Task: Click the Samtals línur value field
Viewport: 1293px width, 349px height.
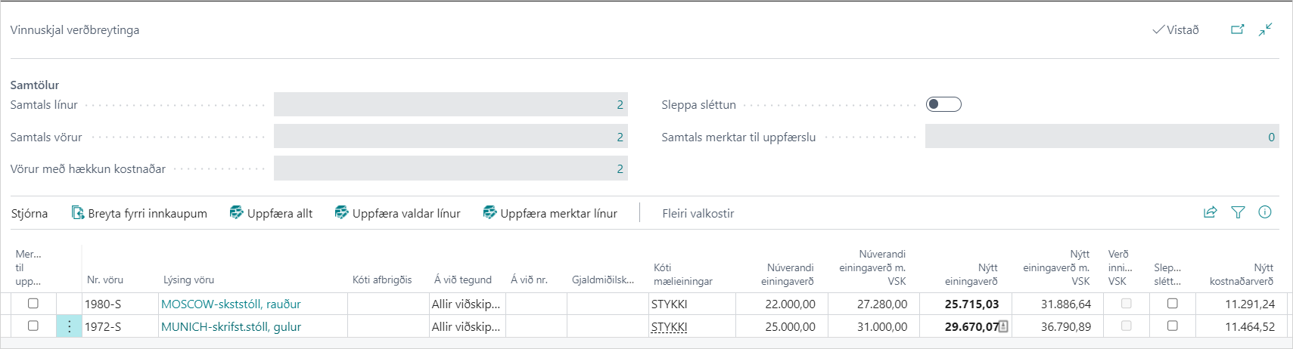Action: [450, 104]
